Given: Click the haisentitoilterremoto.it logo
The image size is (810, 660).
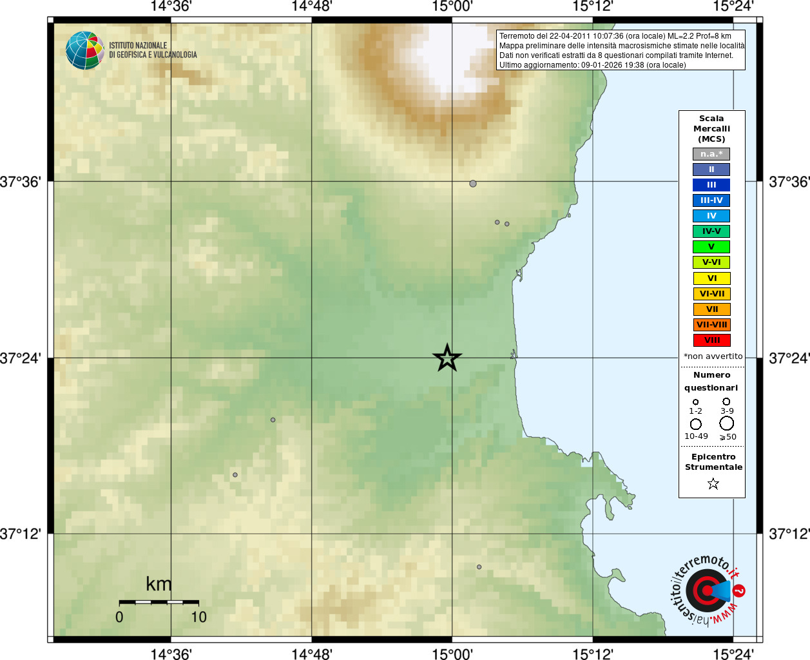Looking at the screenshot, I should coord(708,590).
